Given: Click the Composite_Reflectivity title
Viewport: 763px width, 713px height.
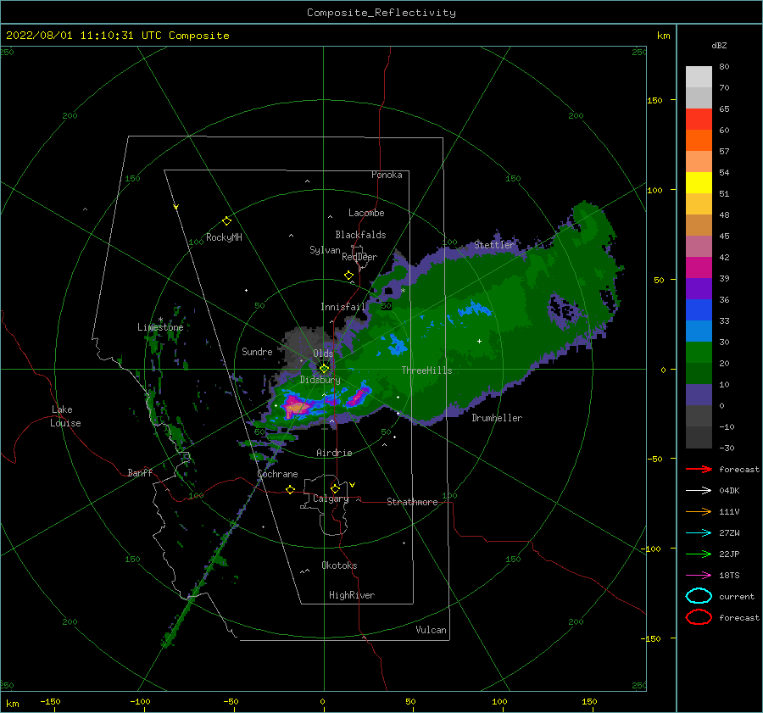Looking at the screenshot, I should coord(381,13).
